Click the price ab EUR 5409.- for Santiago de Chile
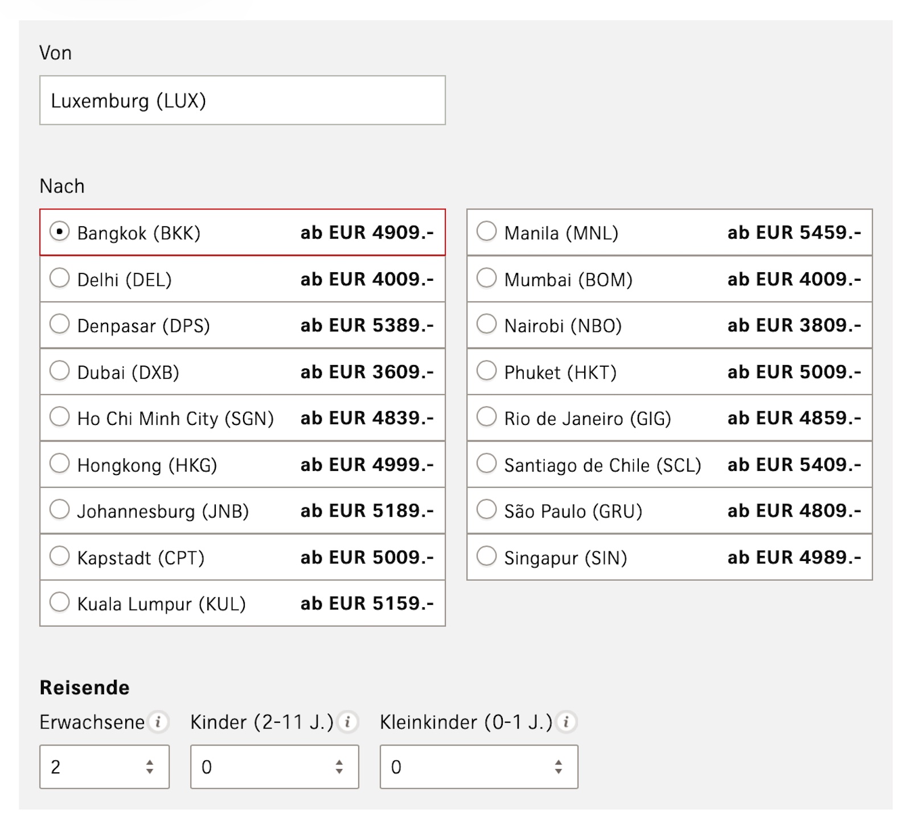The height and width of the screenshot is (823, 911). tap(794, 465)
